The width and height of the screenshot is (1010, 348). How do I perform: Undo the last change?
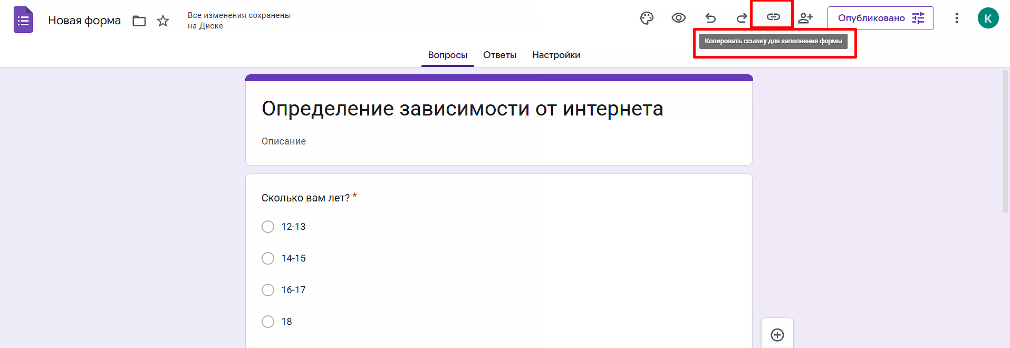pos(710,18)
